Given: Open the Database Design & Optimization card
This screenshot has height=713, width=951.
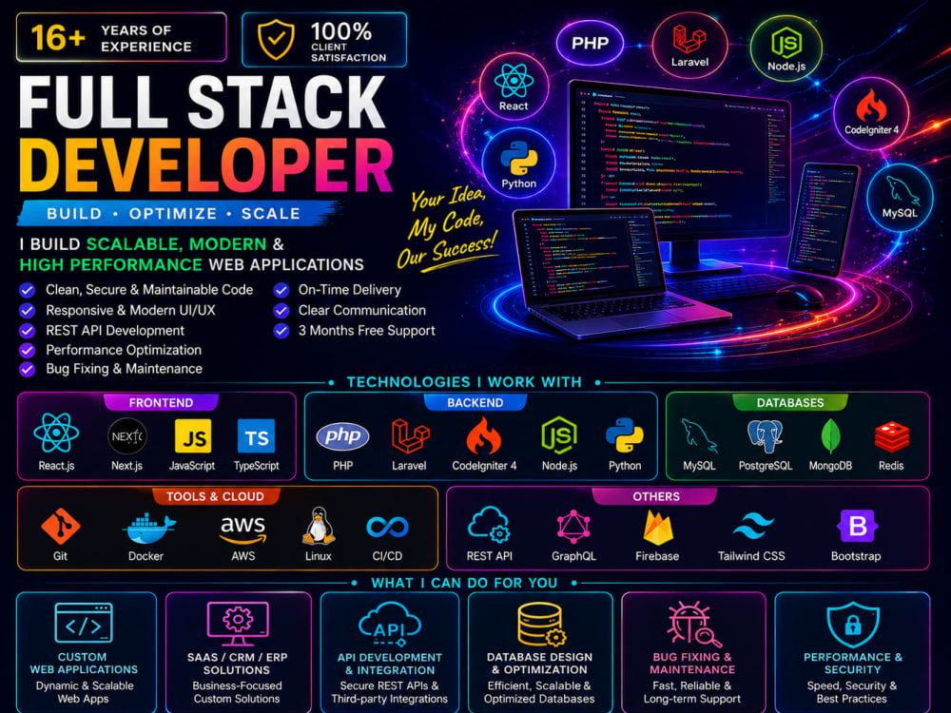Looking at the screenshot, I should pyautogui.click(x=540, y=652).
